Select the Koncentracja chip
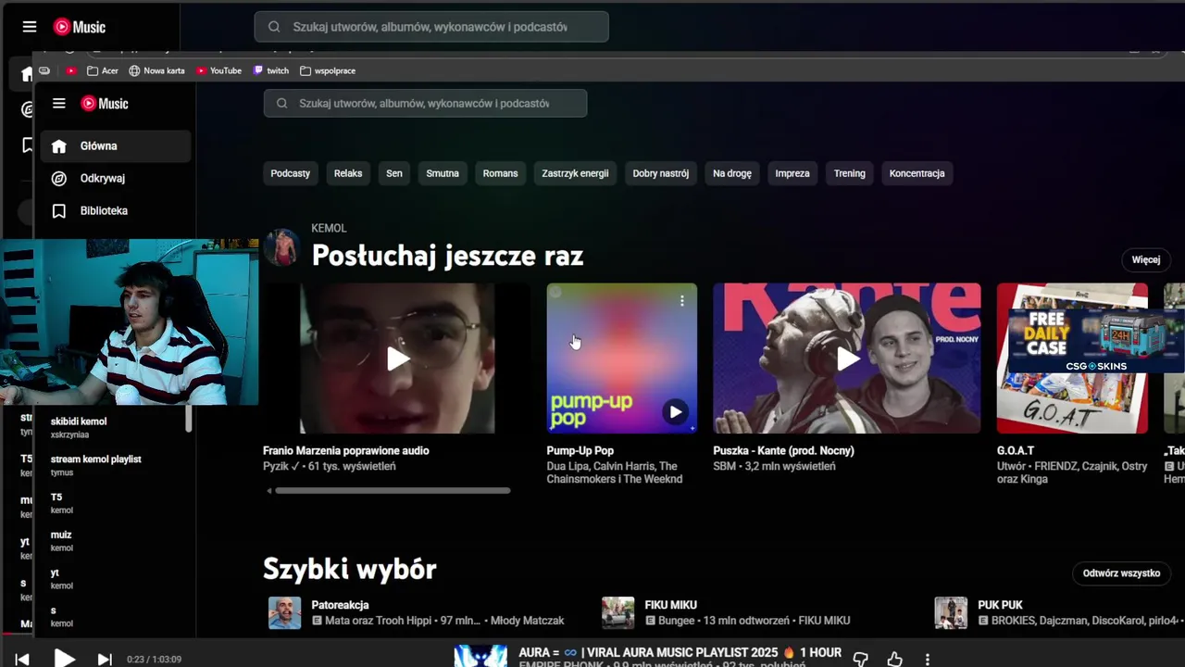Viewport: 1185px width, 667px height. click(x=917, y=173)
